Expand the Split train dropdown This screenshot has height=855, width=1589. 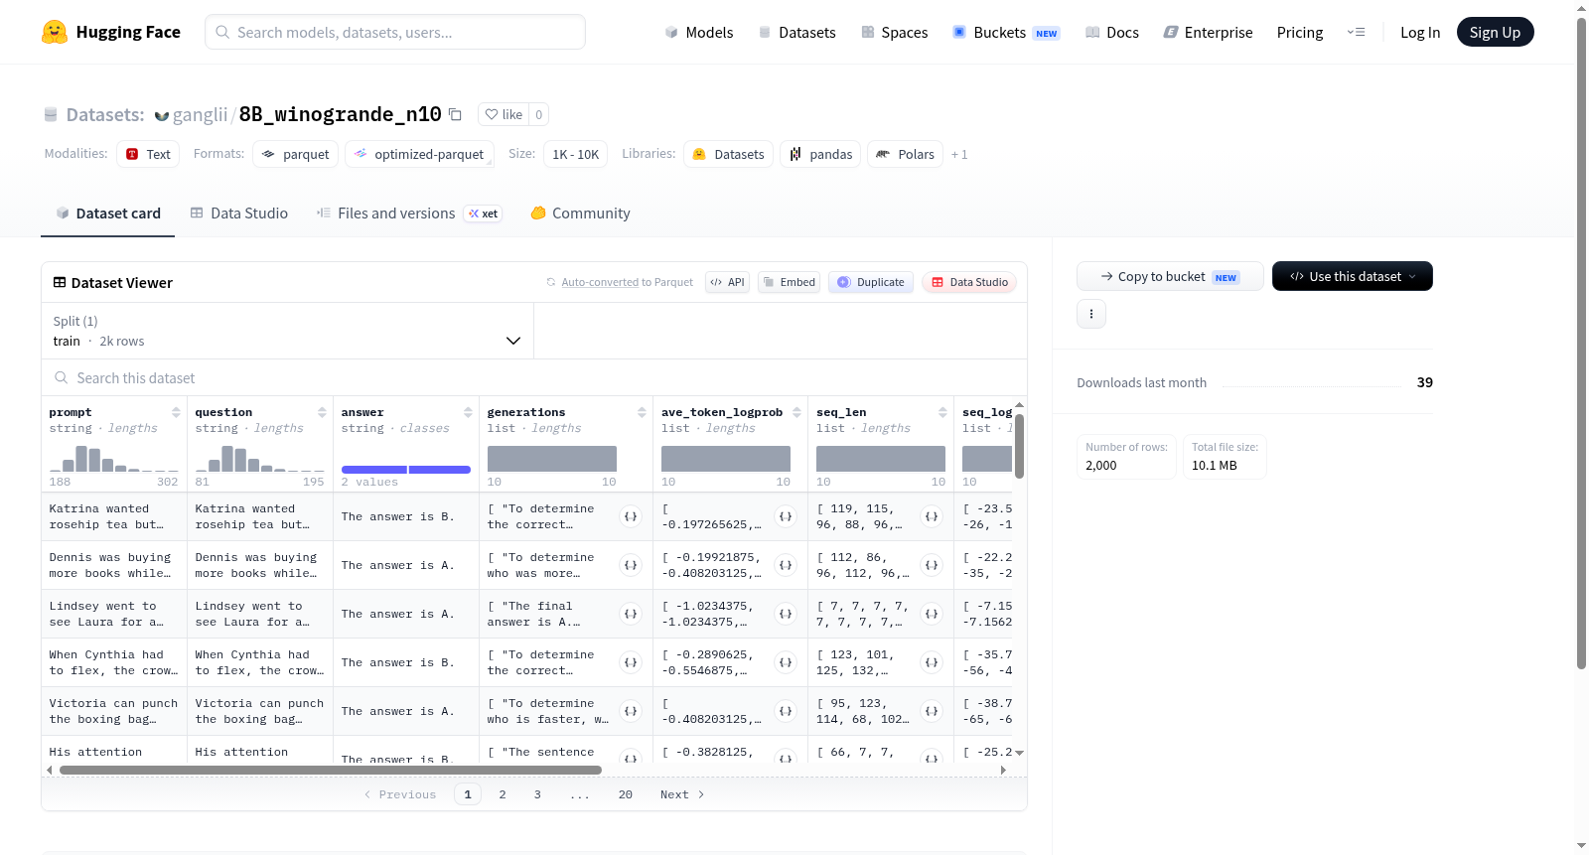click(x=288, y=331)
